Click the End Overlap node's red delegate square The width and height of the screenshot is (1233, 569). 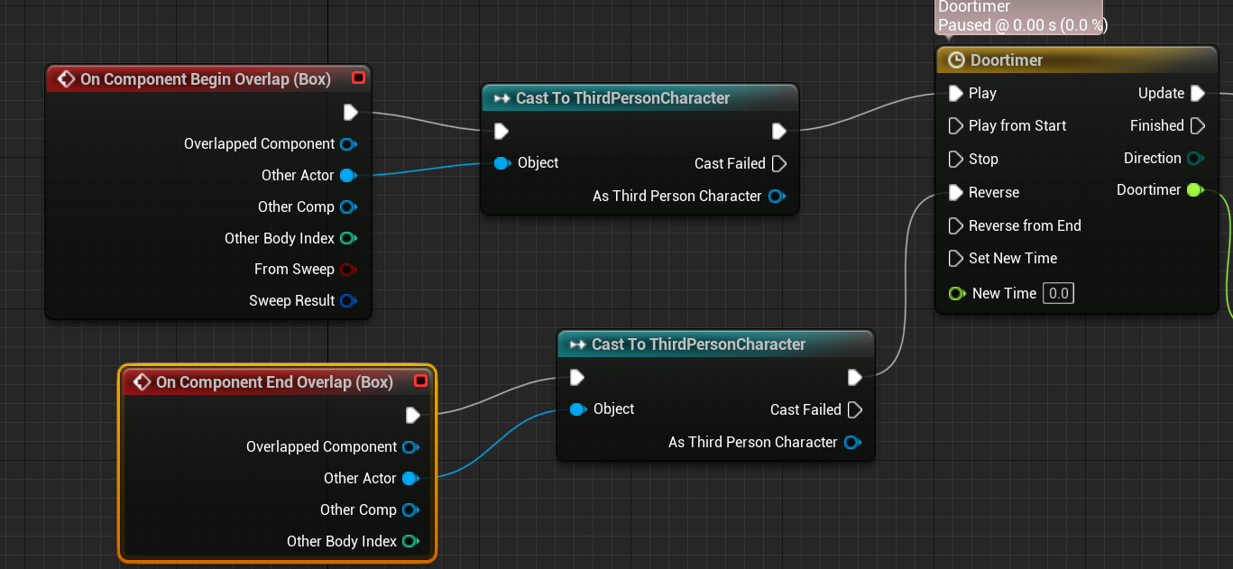420,381
